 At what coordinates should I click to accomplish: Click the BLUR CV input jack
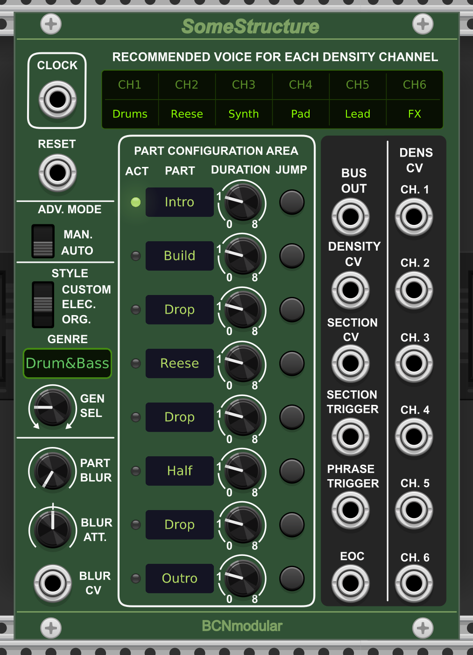(x=53, y=583)
